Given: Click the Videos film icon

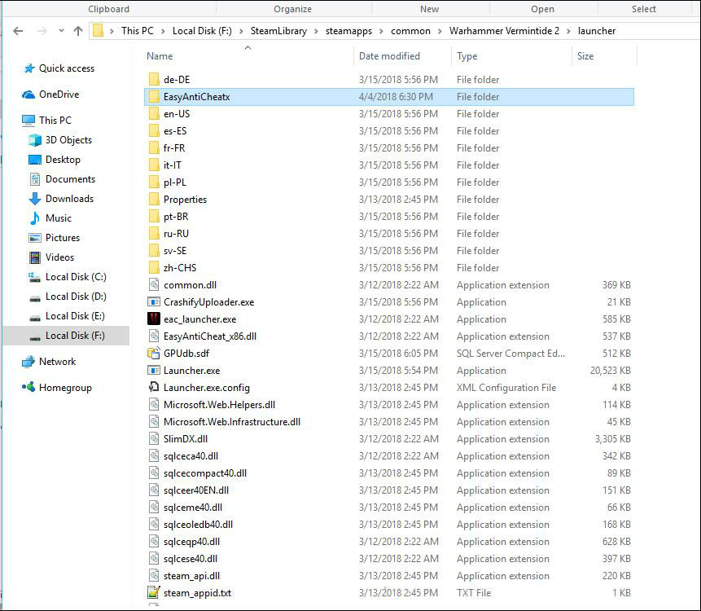Looking at the screenshot, I should [x=35, y=257].
